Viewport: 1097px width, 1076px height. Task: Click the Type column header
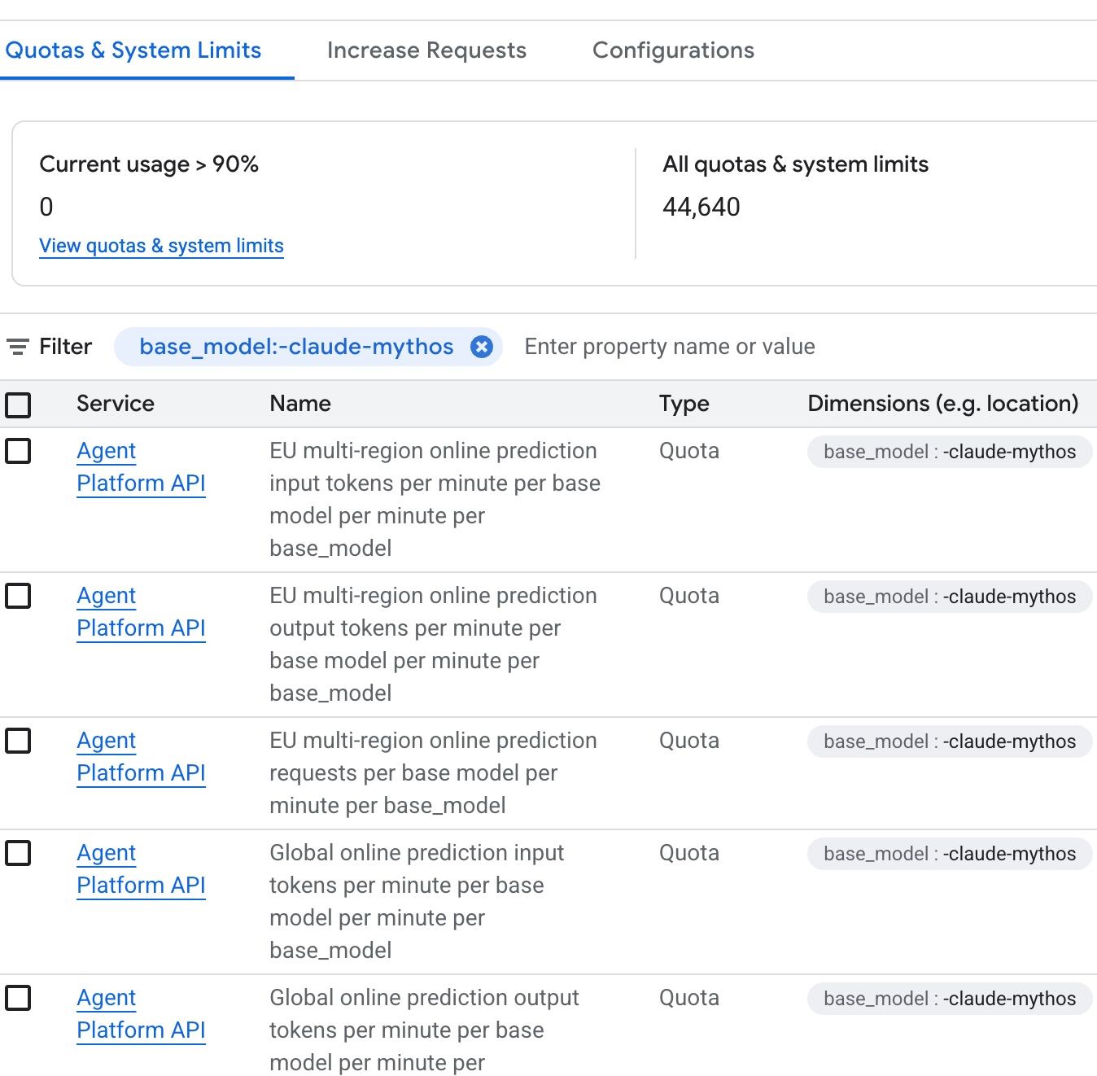(684, 404)
